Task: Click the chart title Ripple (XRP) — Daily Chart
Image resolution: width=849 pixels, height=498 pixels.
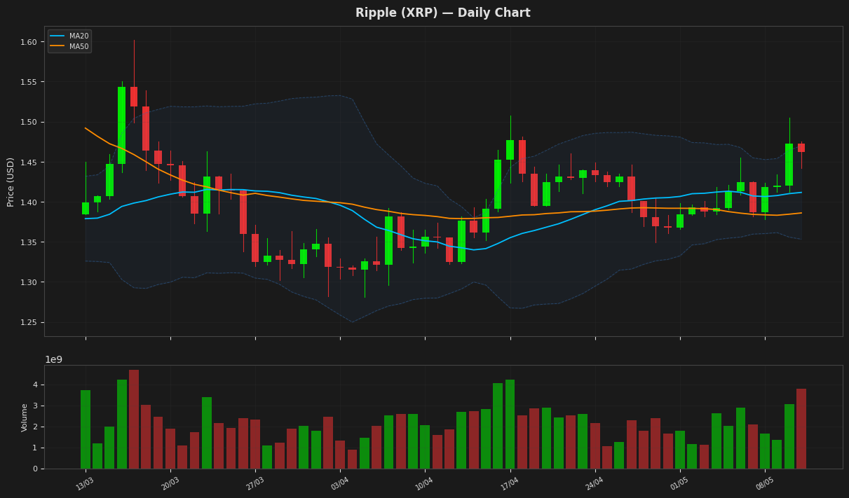Action: pos(442,13)
